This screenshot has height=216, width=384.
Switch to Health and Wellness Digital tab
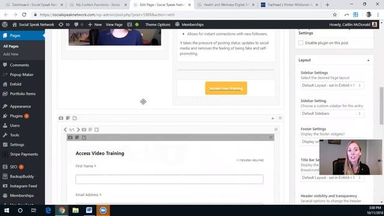226,5
